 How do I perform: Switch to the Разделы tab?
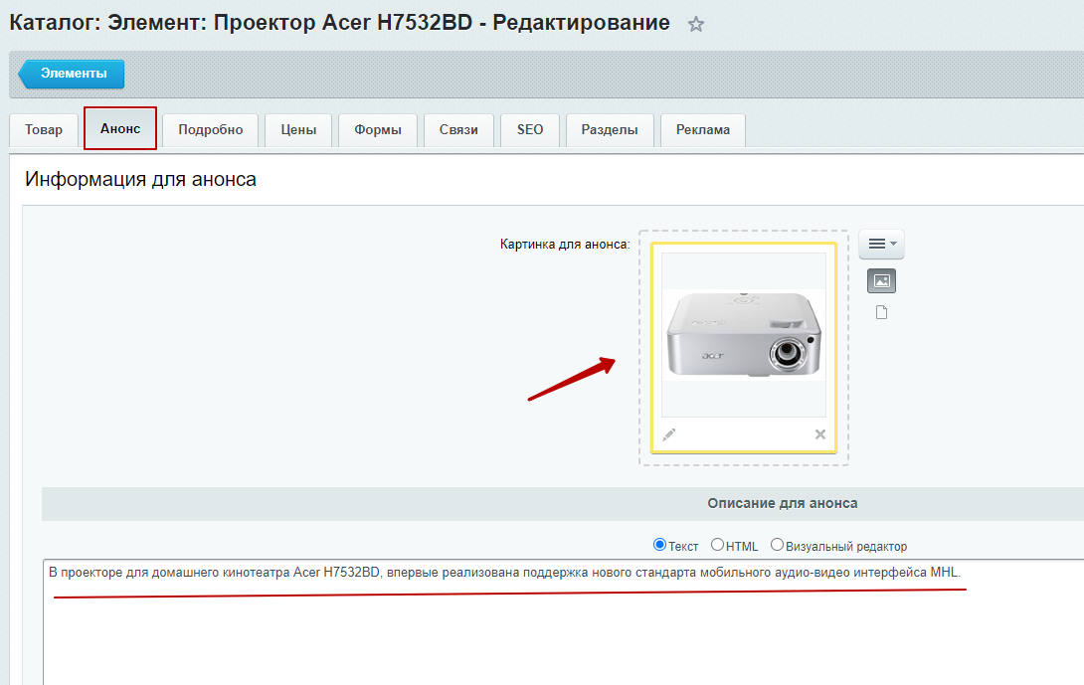[610, 130]
